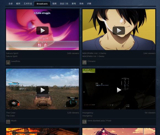The image size is (160, 135).
Task: Open www.dunked.asia Frost avatar icon
Action: point(84,122)
